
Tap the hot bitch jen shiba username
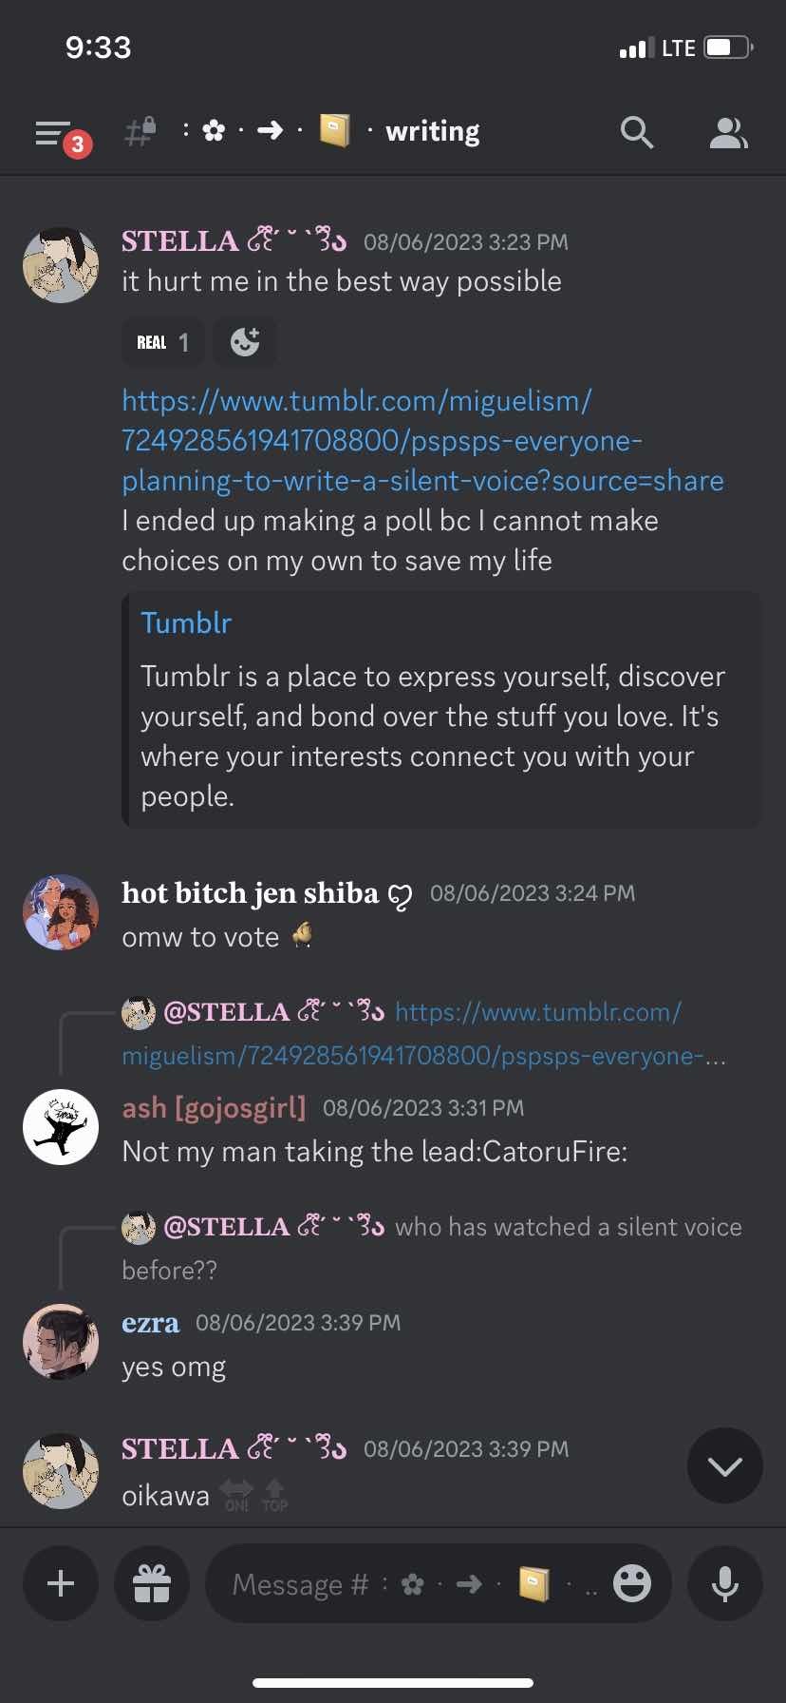(251, 893)
